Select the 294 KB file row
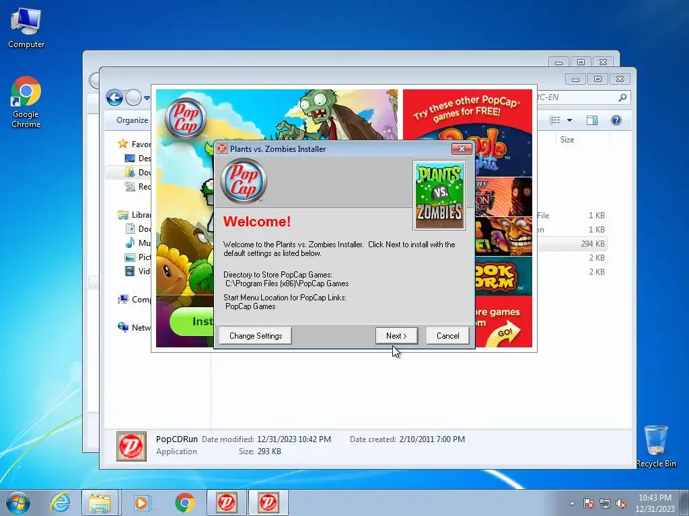Image resolution: width=689 pixels, height=516 pixels. pyautogui.click(x=572, y=243)
